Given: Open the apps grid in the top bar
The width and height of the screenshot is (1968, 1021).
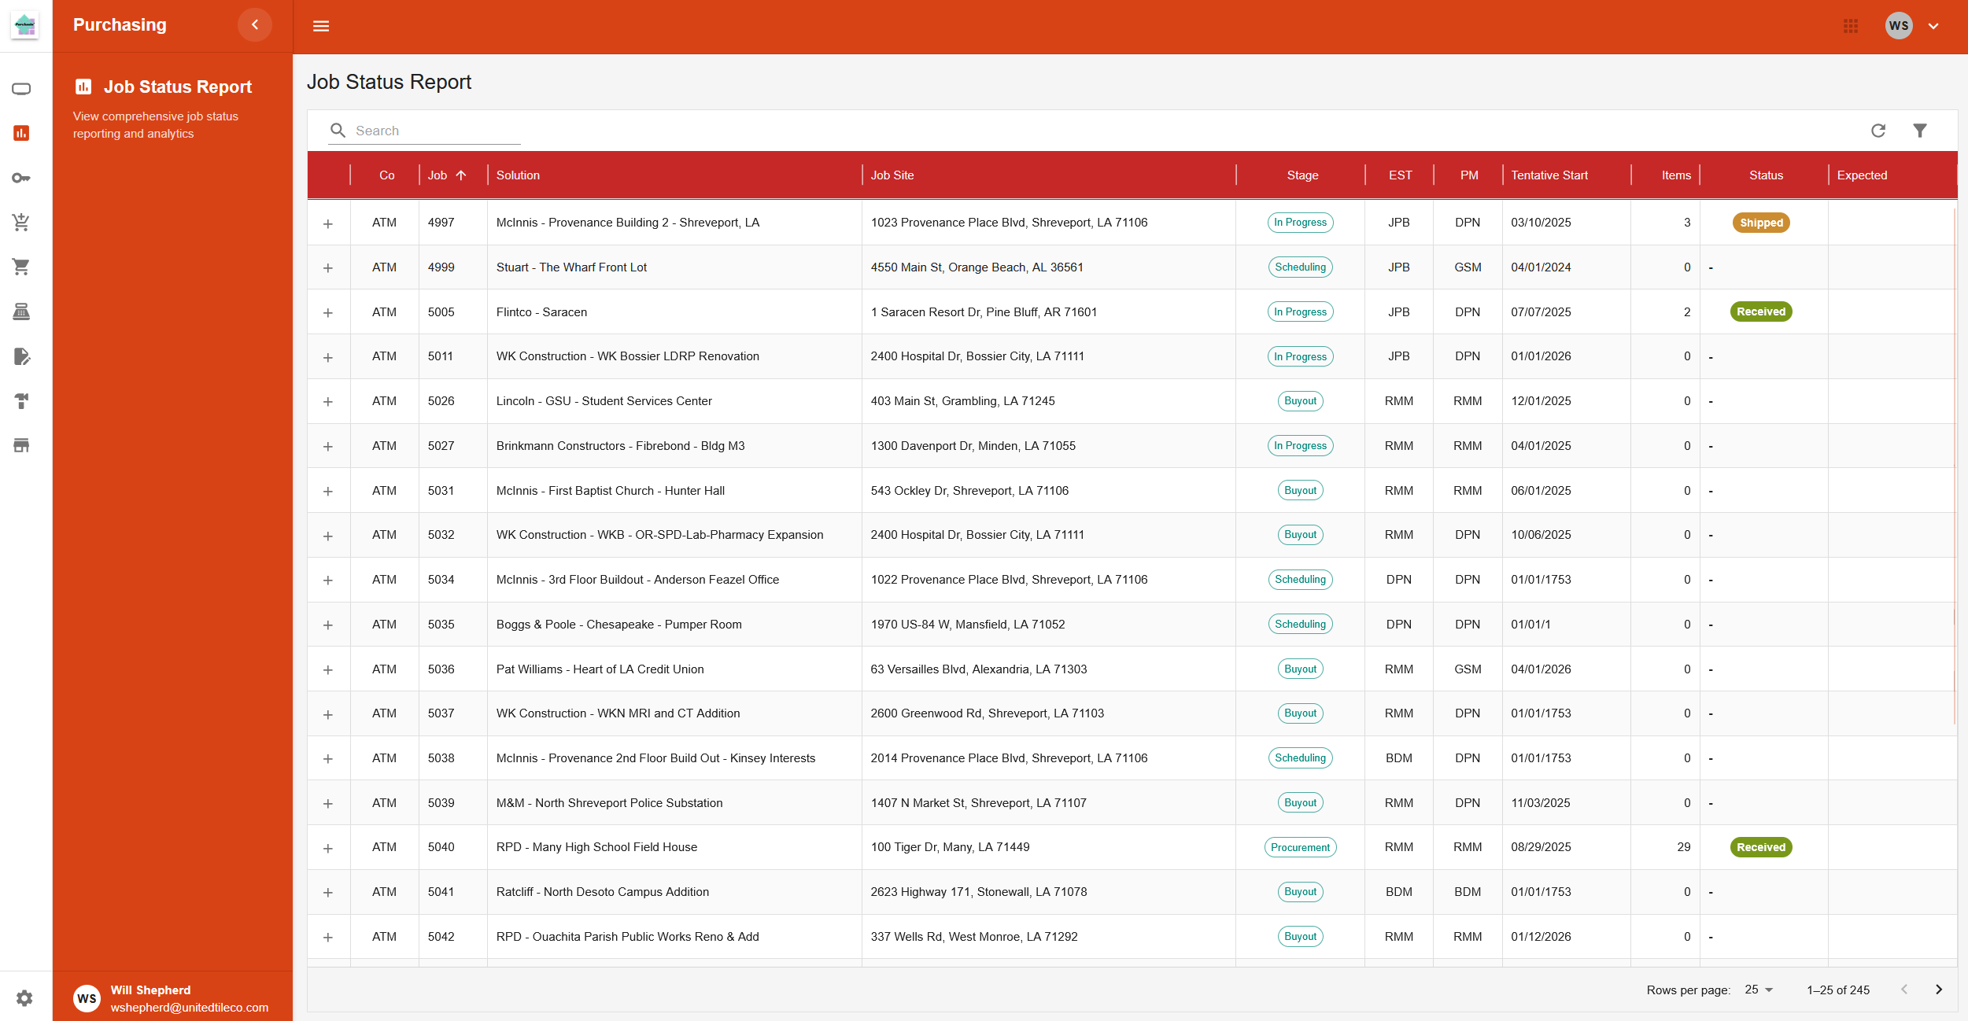Looking at the screenshot, I should [1851, 26].
